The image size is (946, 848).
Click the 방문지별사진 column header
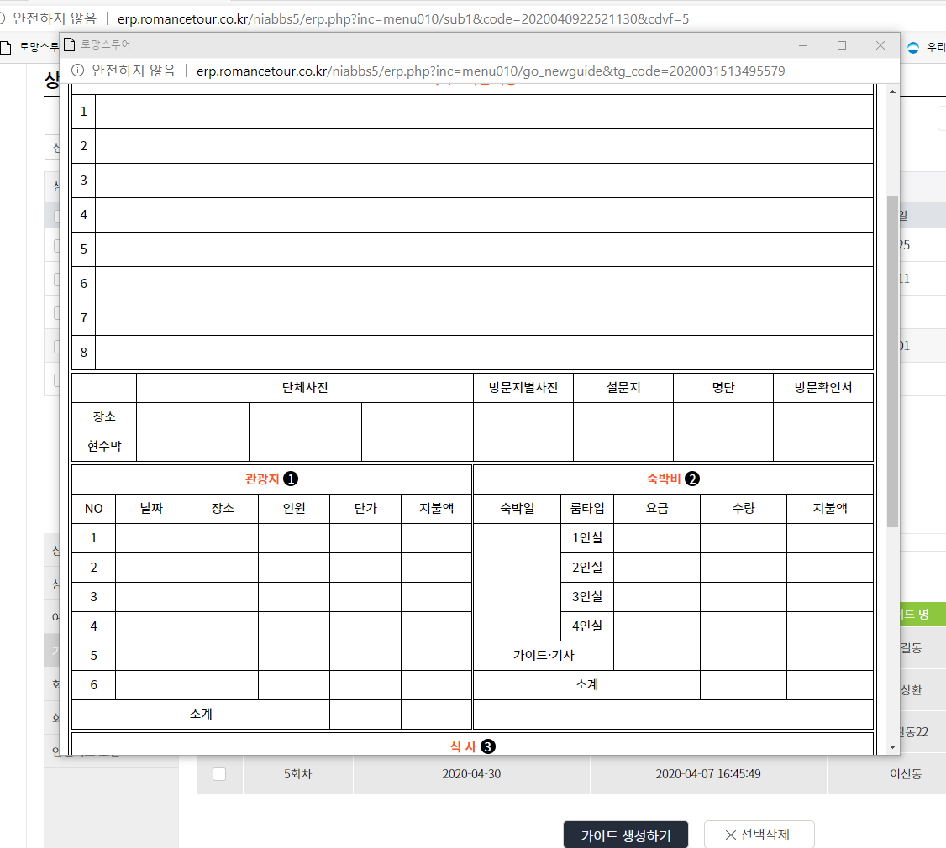[x=523, y=388]
